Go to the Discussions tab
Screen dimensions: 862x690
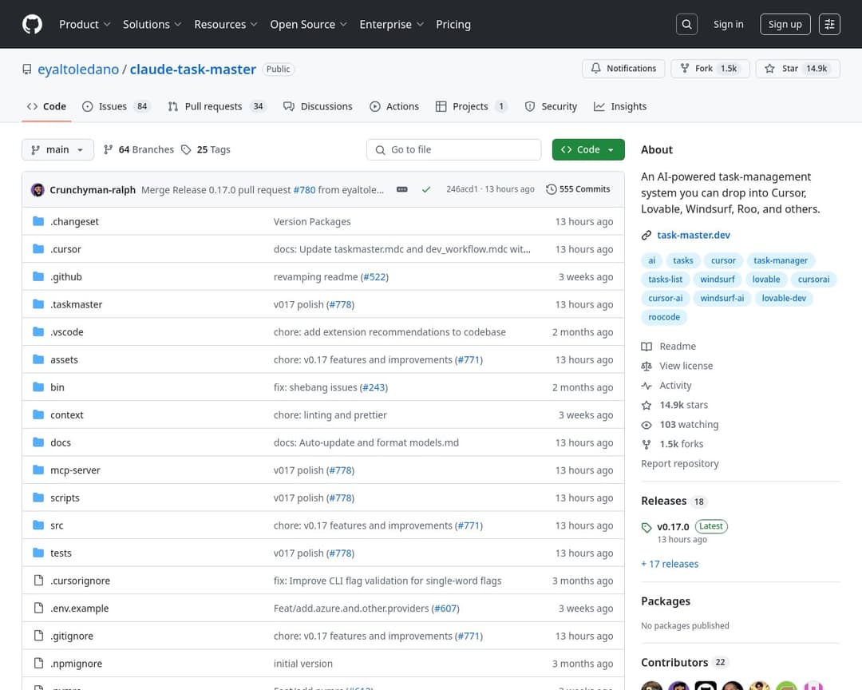point(318,106)
